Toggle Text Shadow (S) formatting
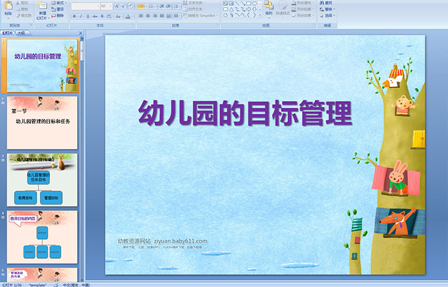The width and height of the screenshot is (448, 287). point(102,16)
